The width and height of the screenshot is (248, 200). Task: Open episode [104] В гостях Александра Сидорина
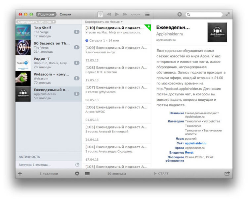tap(117, 153)
